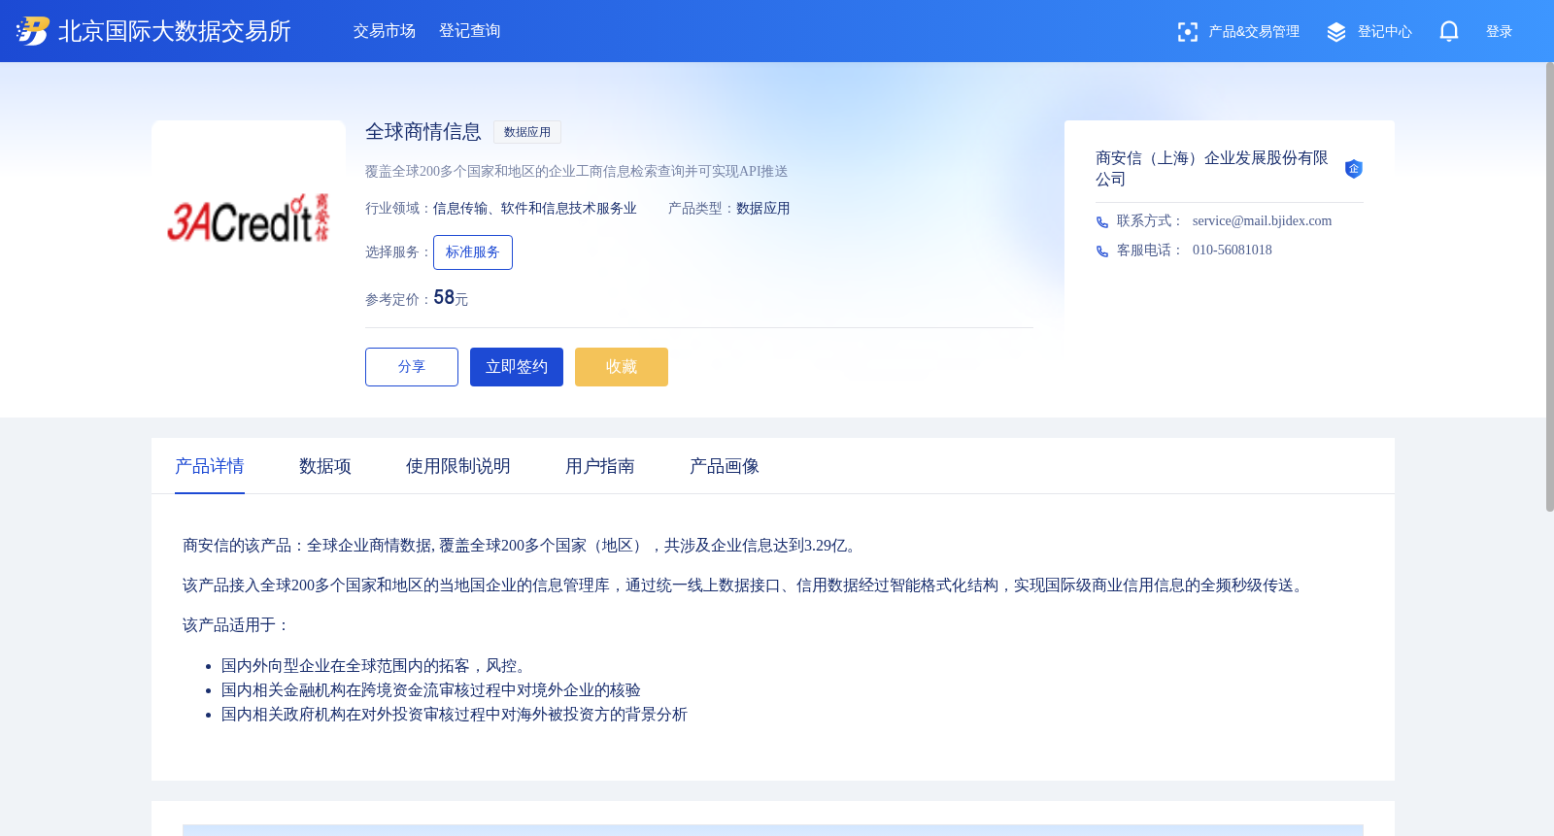This screenshot has height=836, width=1554.
Task: Click the sentence mentioning 3.29亿
Action: coord(522,546)
